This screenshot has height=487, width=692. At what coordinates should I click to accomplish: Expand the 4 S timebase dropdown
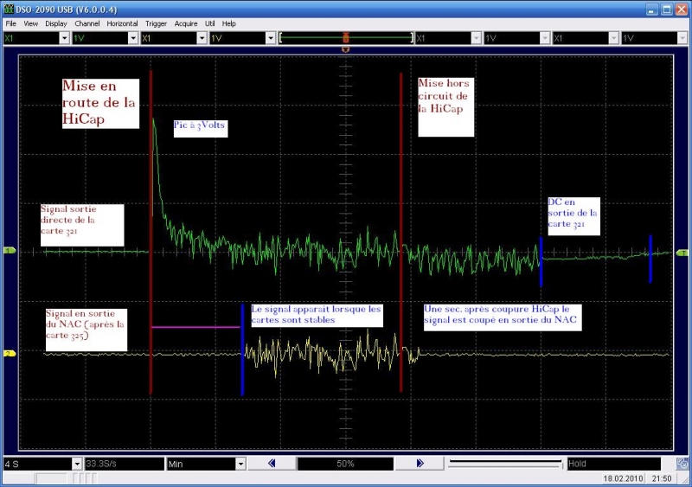click(x=77, y=464)
